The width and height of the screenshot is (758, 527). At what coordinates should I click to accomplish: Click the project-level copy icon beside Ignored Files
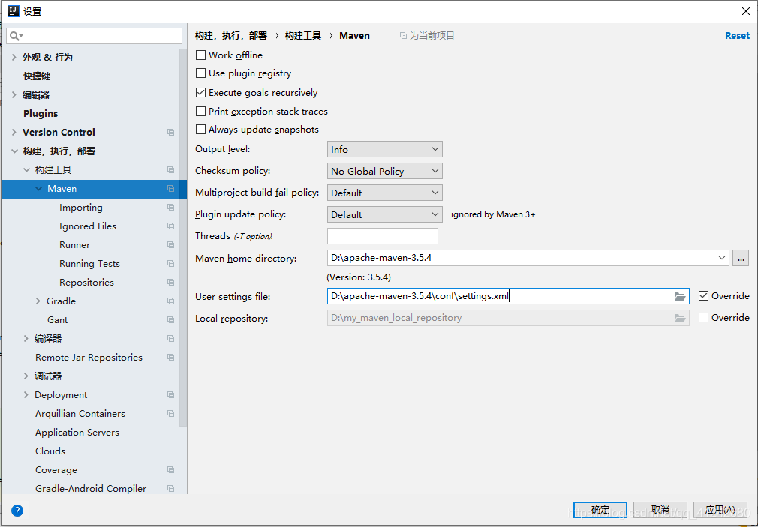[170, 226]
